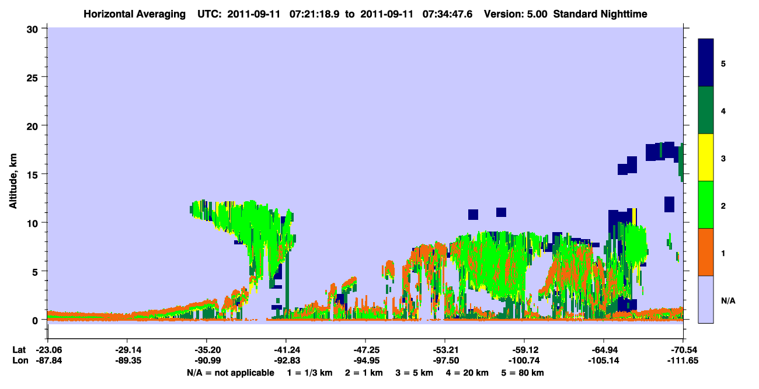This screenshot has width=759, height=389.
Task: Click the latitude value -59.12
Action: point(524,350)
